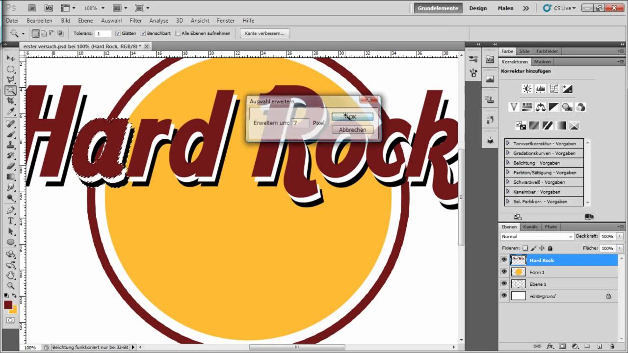Select the Elliptical Marquee tool
This screenshot has height=353, width=628.
(x=10, y=69)
